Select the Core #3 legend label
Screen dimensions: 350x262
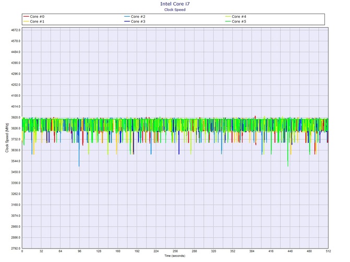pos(138,21)
